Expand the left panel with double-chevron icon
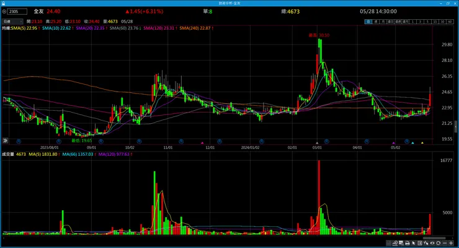 pyautogui.click(x=5, y=140)
